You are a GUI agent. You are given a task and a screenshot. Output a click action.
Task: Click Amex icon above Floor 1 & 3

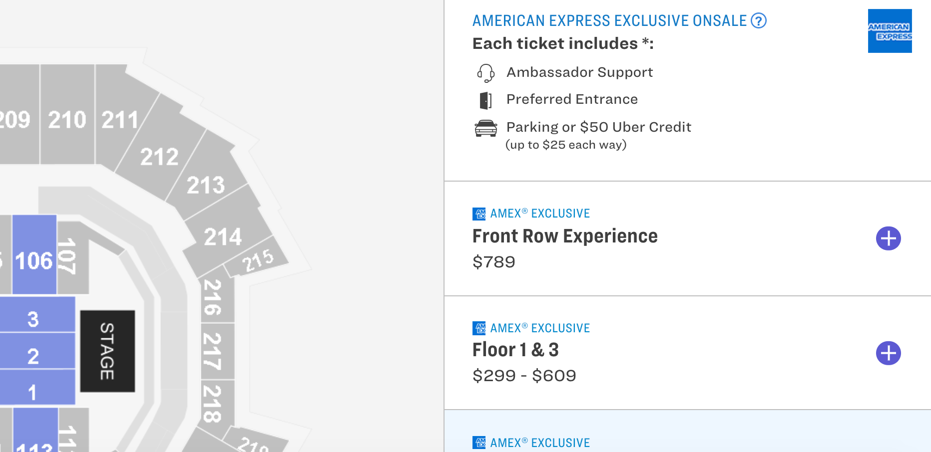click(479, 328)
